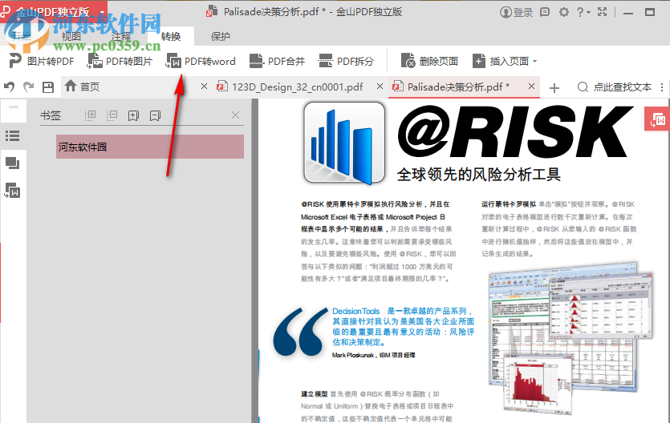The width and height of the screenshot is (670, 423).
Task: Expand all bookmarks icon in 书签 panel
Action: click(x=90, y=115)
